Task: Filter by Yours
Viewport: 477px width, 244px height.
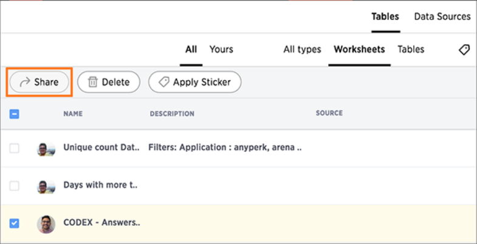Action: (x=221, y=49)
